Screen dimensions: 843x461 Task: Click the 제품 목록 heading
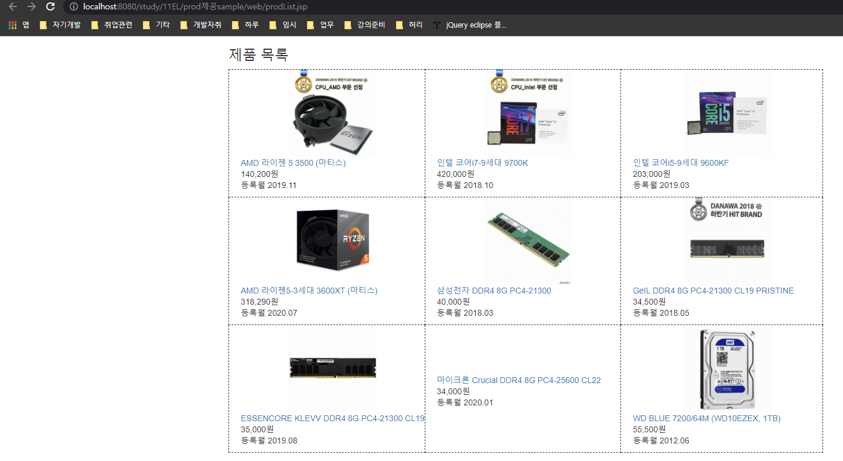pyautogui.click(x=258, y=54)
